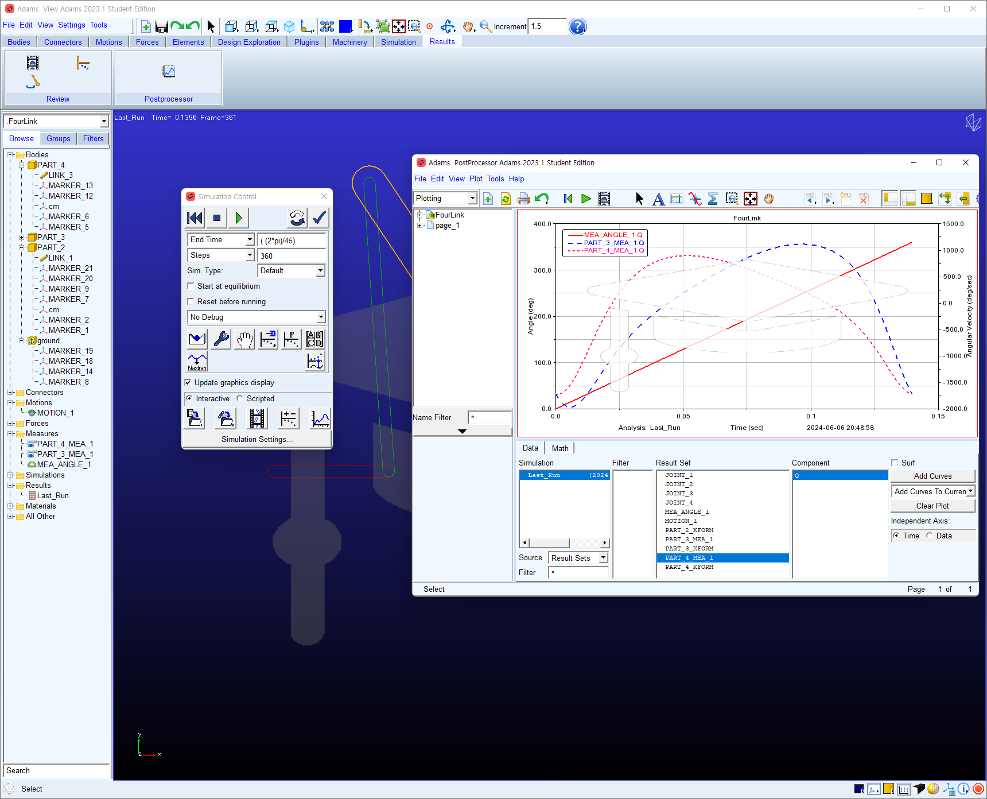Select Data as independent axis

(x=929, y=536)
